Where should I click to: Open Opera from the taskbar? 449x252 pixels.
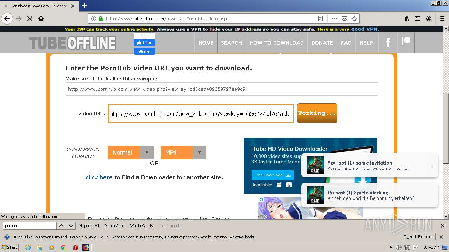click(x=75, y=247)
